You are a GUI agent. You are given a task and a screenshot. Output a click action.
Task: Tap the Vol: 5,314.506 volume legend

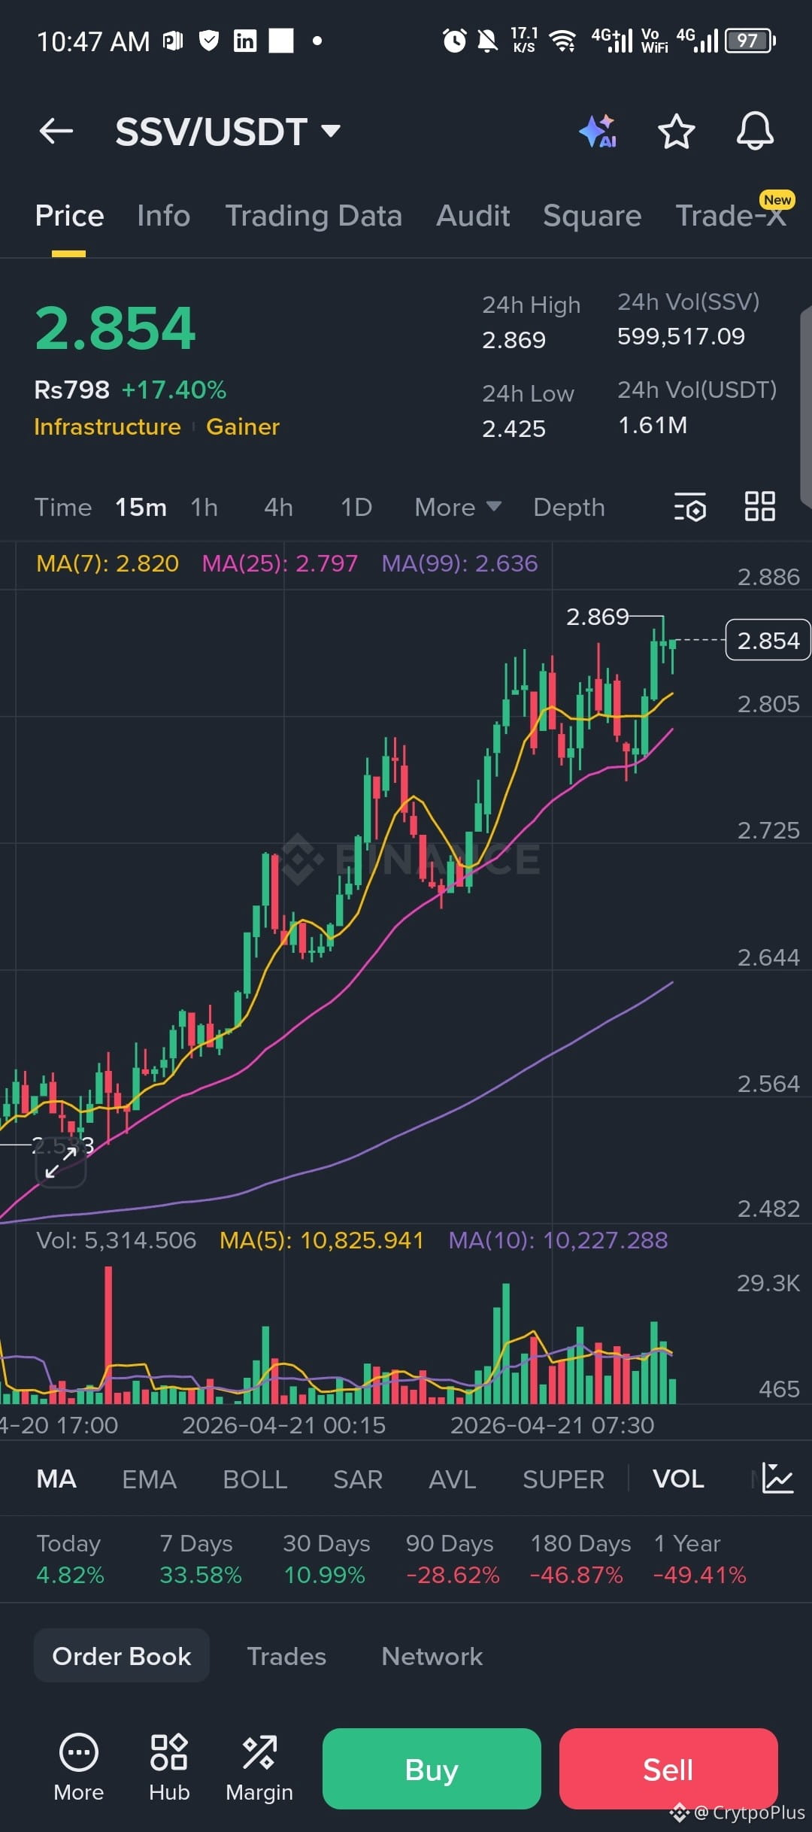pos(117,1240)
